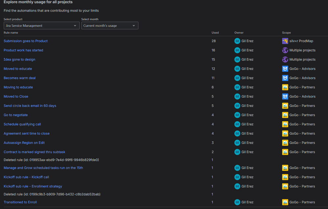Open the Transitioned to Enroll rule
Screen dimensions: 328x209
(x=20, y=202)
